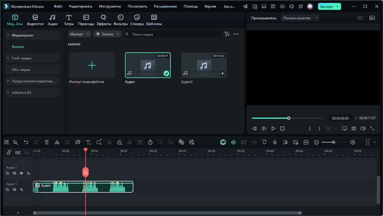Toggle visibility eye on Video 1 track
This screenshot has width=383, height=216.
(21, 173)
